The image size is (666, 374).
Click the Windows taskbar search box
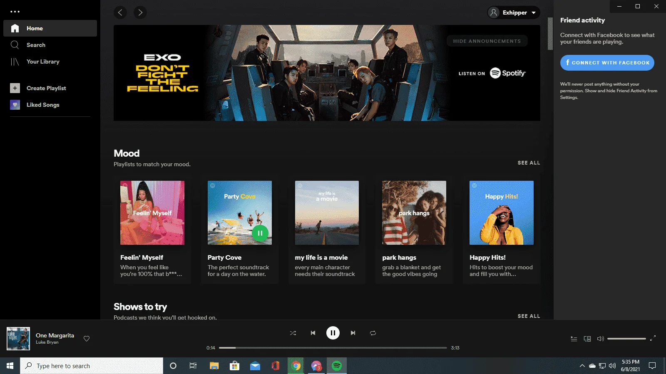92,366
